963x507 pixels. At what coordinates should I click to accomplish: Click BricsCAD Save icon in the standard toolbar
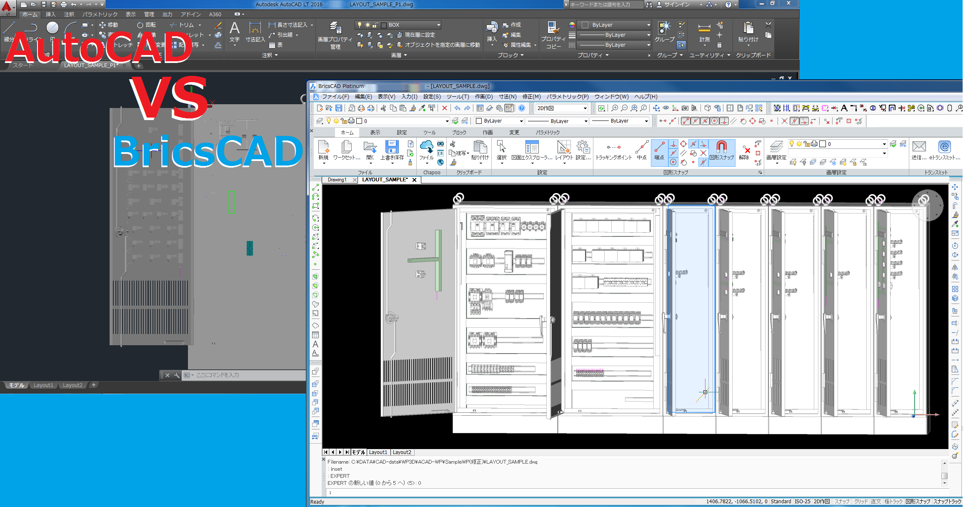[339, 108]
